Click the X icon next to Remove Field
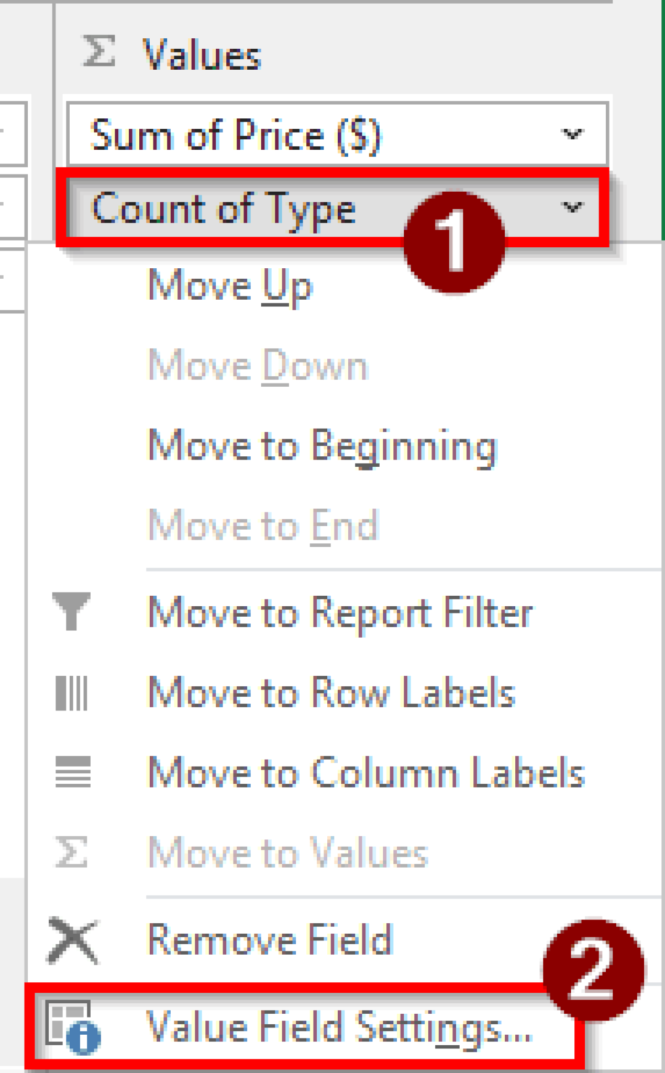 coord(73,938)
